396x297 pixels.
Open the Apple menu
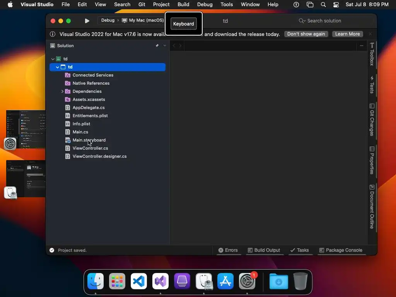pos(10,5)
